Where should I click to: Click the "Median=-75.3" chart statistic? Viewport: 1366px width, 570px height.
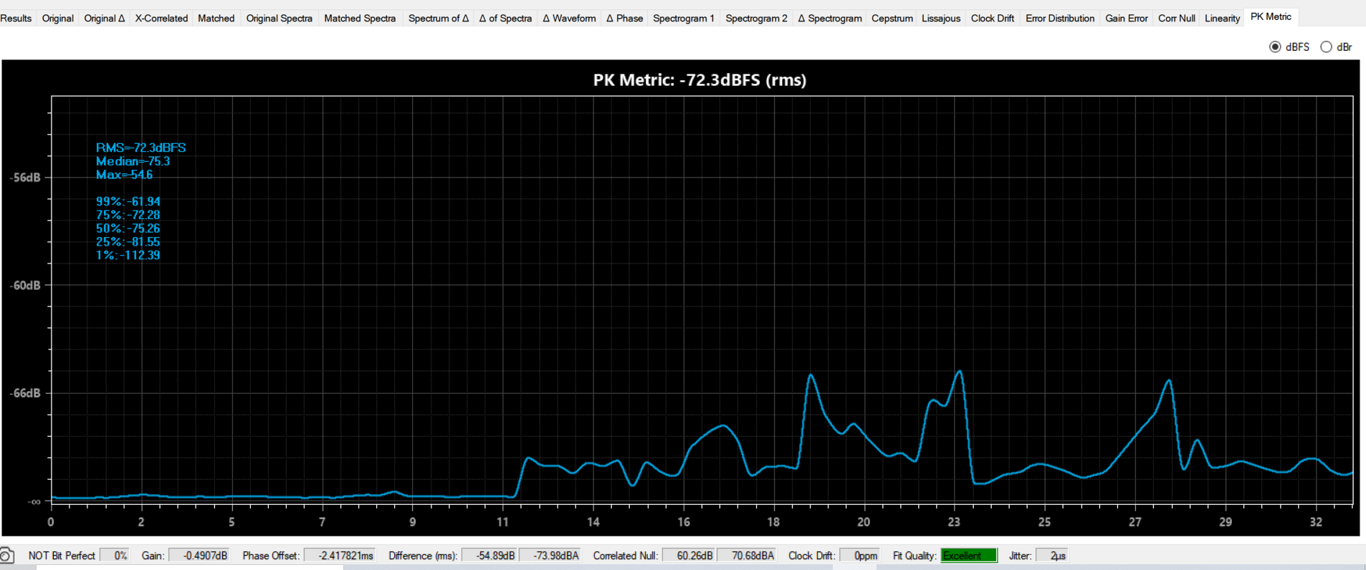pyautogui.click(x=133, y=161)
